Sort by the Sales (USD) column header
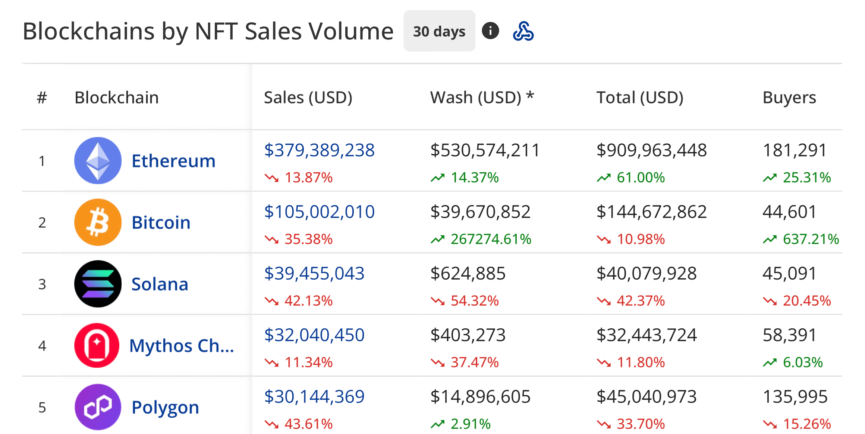 click(308, 98)
